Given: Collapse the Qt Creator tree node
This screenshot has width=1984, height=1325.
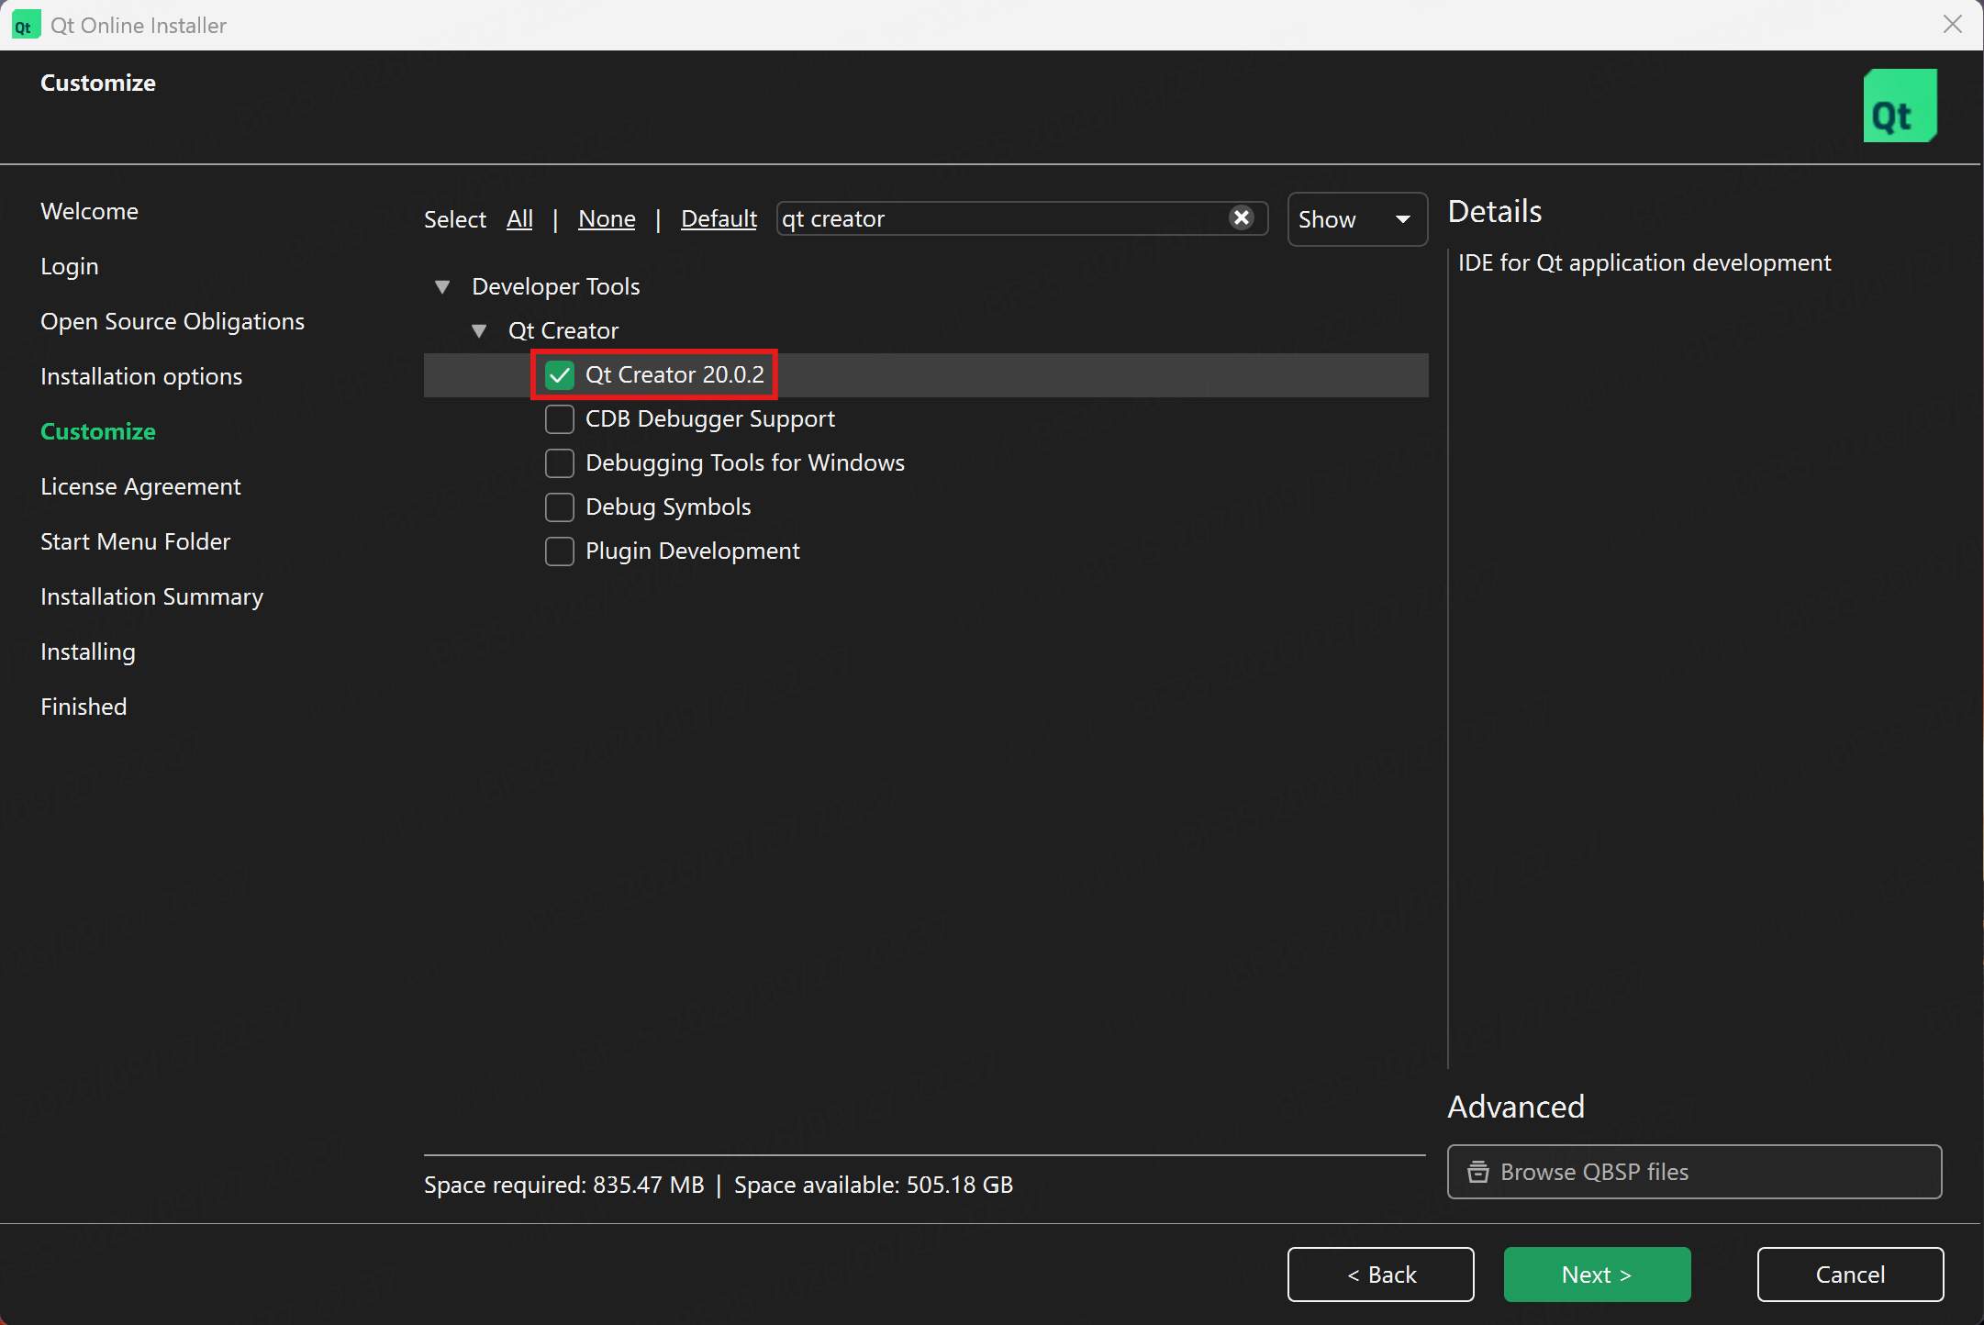Looking at the screenshot, I should [x=479, y=331].
